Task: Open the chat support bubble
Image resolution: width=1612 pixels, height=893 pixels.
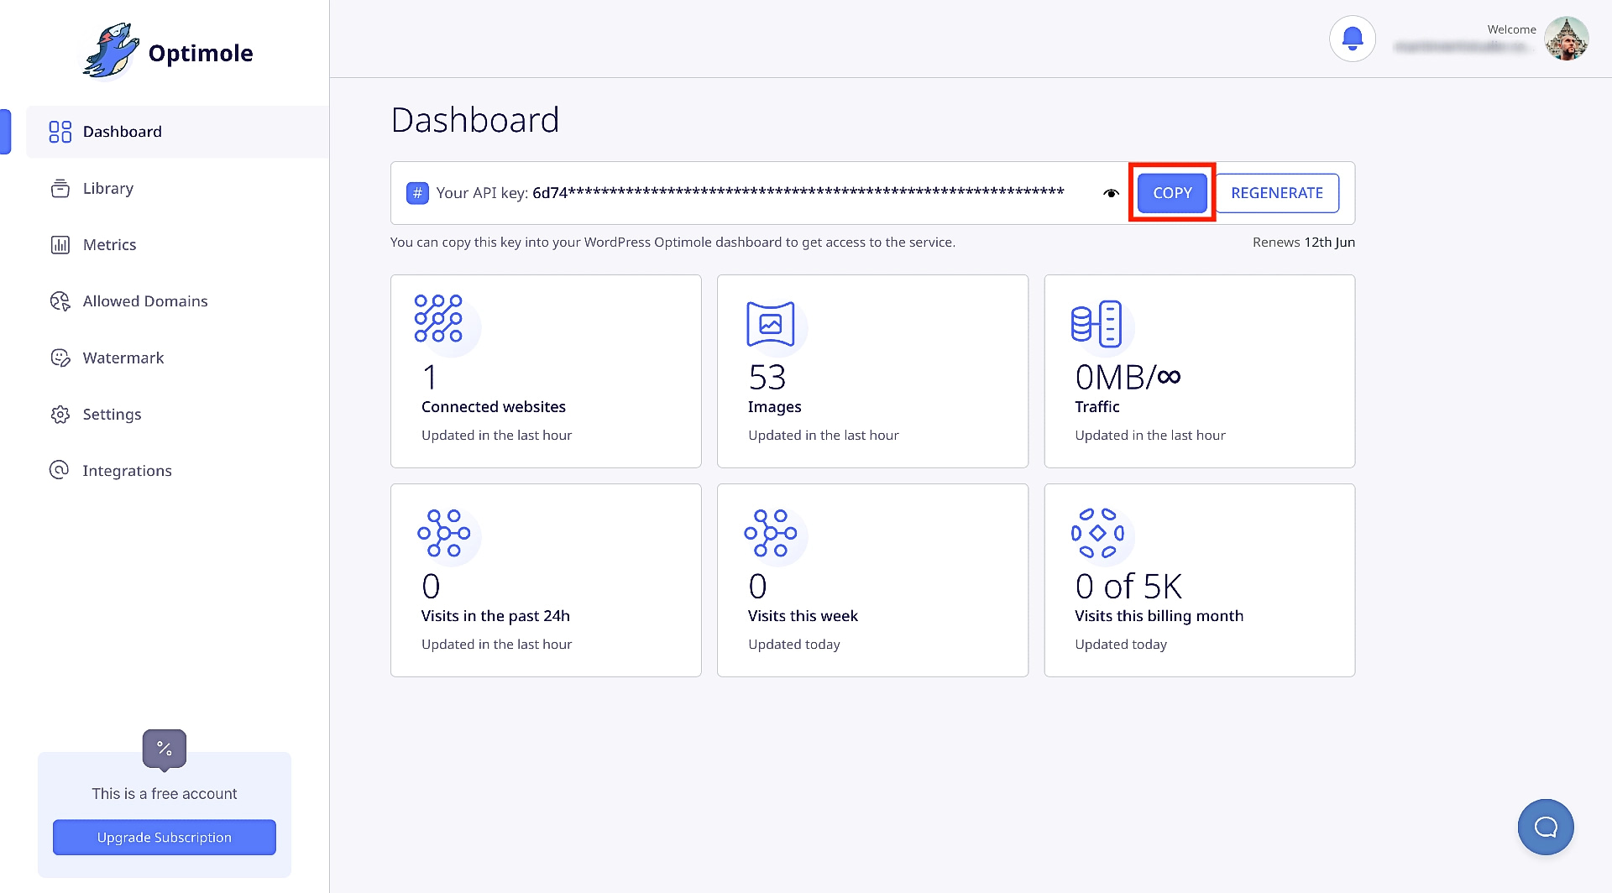Action: tap(1546, 828)
